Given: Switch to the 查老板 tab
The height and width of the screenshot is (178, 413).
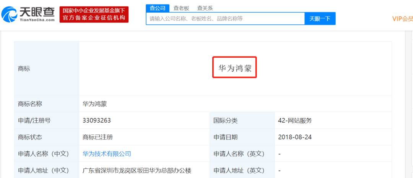Looking at the screenshot, I should (181, 8).
